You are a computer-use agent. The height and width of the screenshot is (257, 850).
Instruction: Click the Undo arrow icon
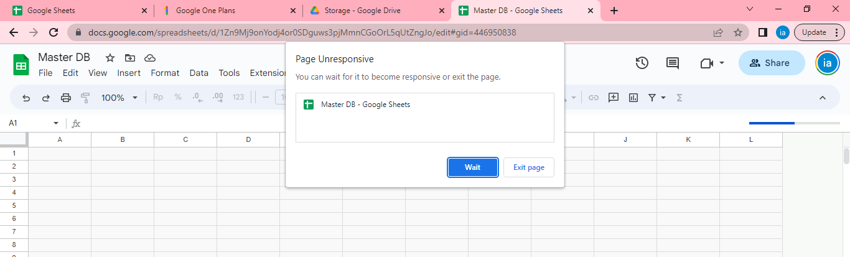(x=26, y=98)
